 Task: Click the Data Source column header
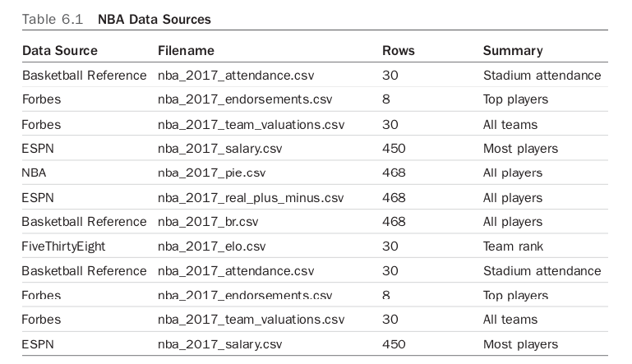pos(59,51)
